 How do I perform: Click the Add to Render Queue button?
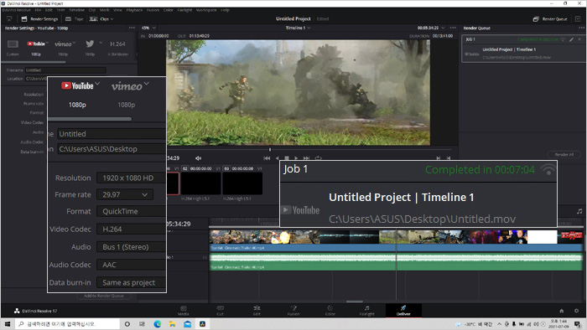(x=104, y=296)
